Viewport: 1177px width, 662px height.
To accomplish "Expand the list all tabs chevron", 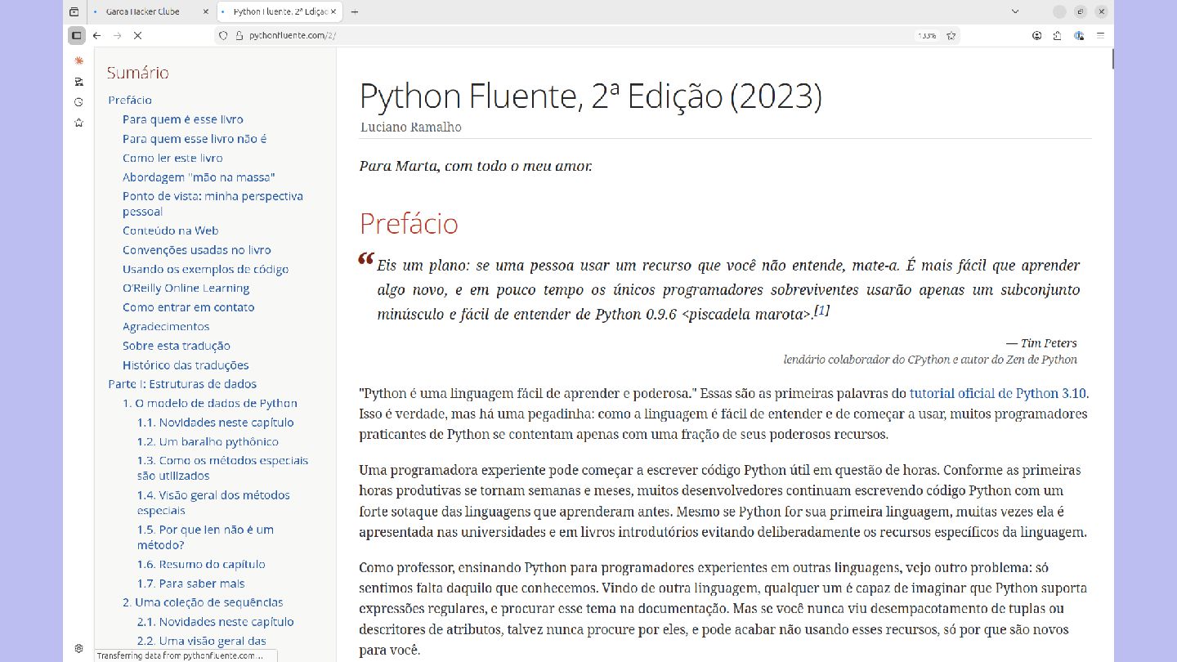I will 1015,12.
